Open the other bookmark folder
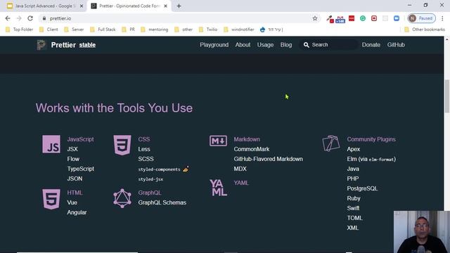The height and width of the screenshot is (253, 450). 184,30
